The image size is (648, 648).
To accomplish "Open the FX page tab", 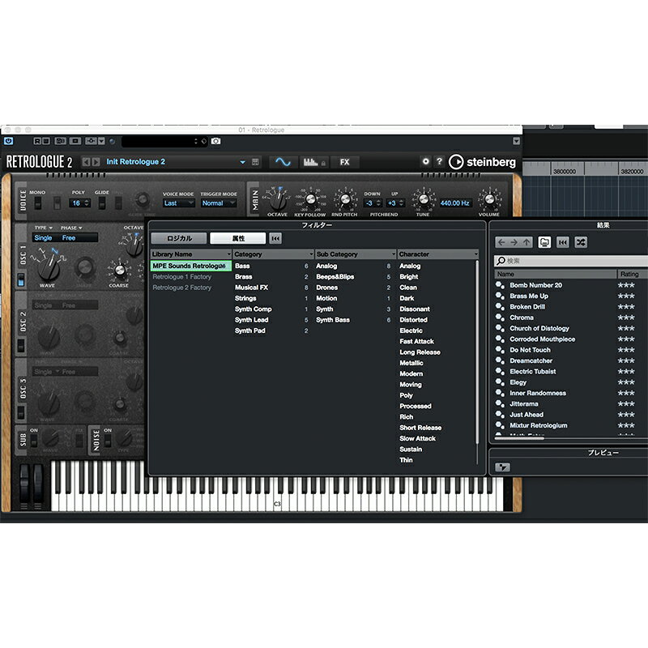I will 345,162.
